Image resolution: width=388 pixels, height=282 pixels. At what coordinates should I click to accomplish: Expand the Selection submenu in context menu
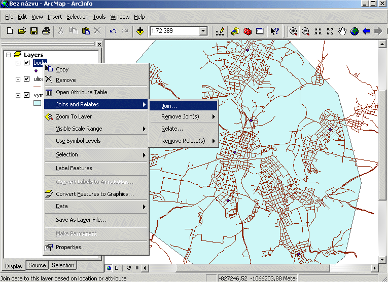point(96,154)
